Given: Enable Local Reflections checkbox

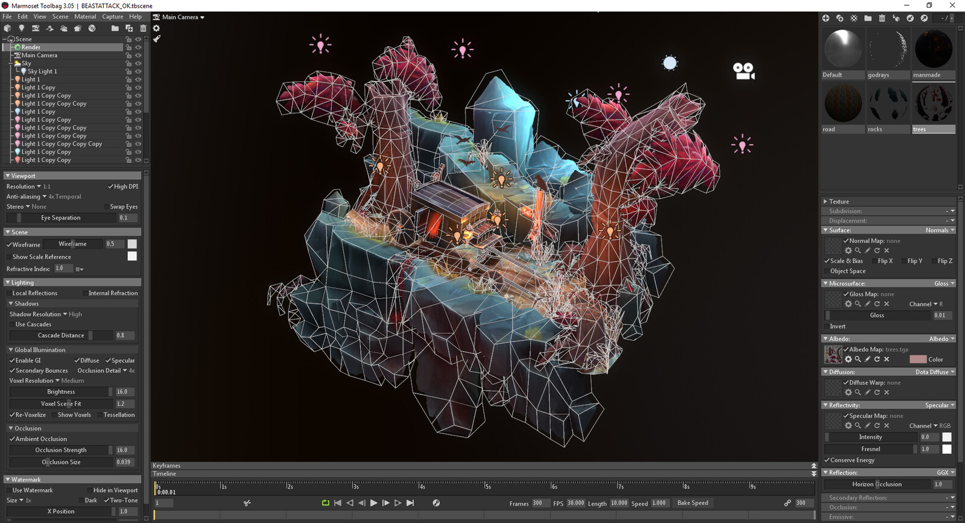Looking at the screenshot, I should pos(9,293).
